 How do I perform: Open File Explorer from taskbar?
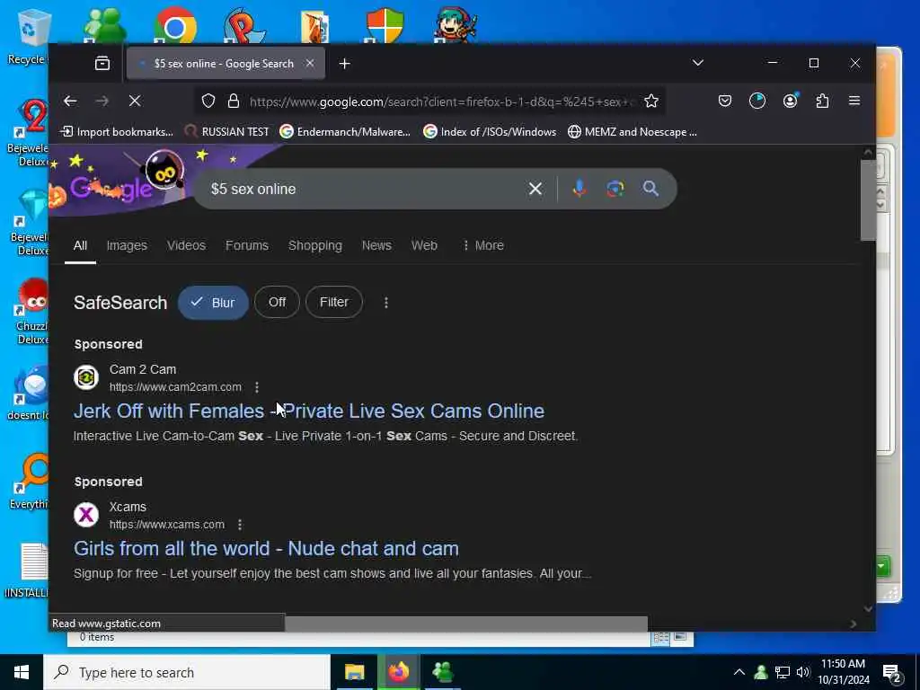[354, 672]
